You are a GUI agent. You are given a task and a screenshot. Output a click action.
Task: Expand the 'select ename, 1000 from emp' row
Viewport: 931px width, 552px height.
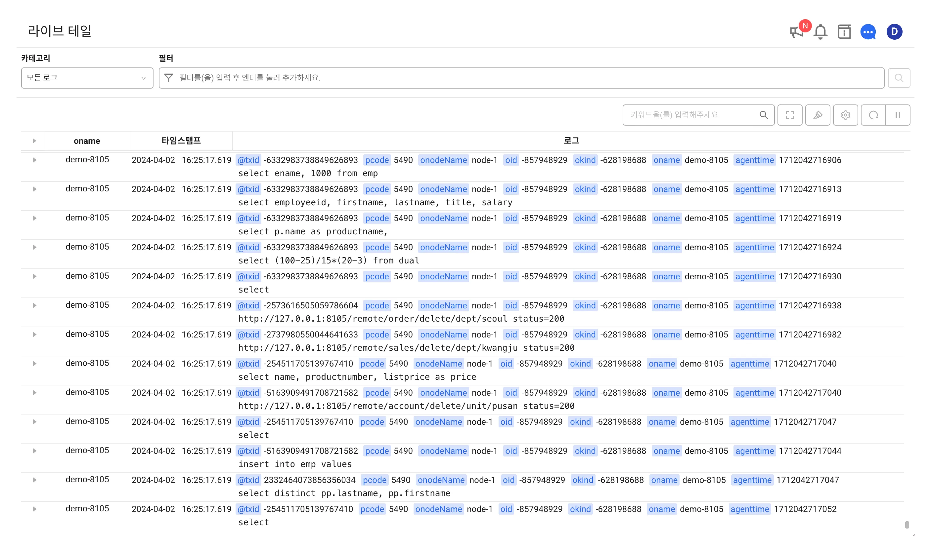(34, 160)
